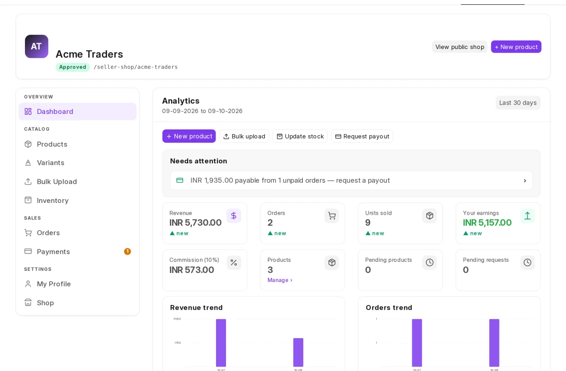Open the Last 30 days range selector
Screen dimensions: 566x371
518,103
